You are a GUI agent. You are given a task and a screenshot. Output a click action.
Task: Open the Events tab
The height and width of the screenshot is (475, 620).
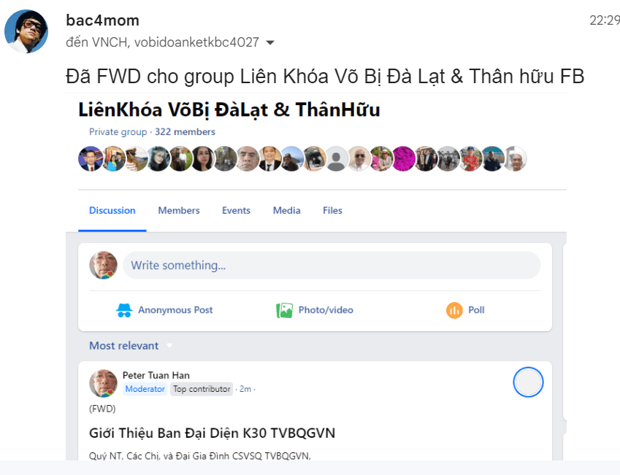click(236, 211)
